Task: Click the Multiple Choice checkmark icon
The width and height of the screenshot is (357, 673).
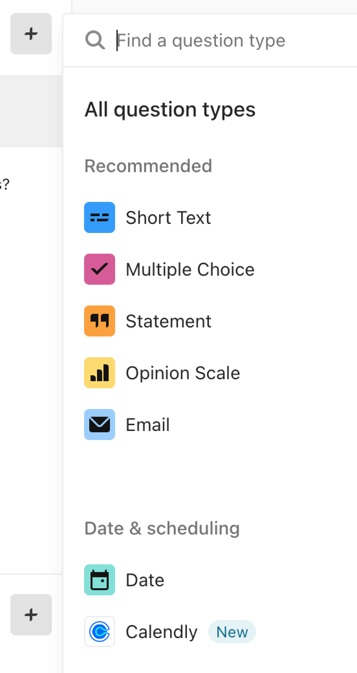Action: 99,269
